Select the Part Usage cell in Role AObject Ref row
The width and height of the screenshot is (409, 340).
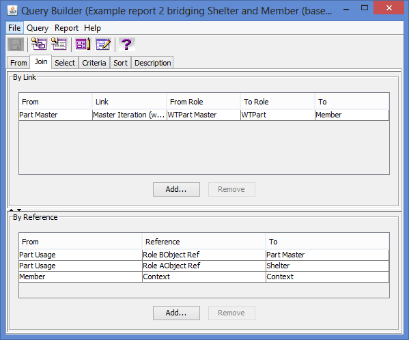[81, 266]
